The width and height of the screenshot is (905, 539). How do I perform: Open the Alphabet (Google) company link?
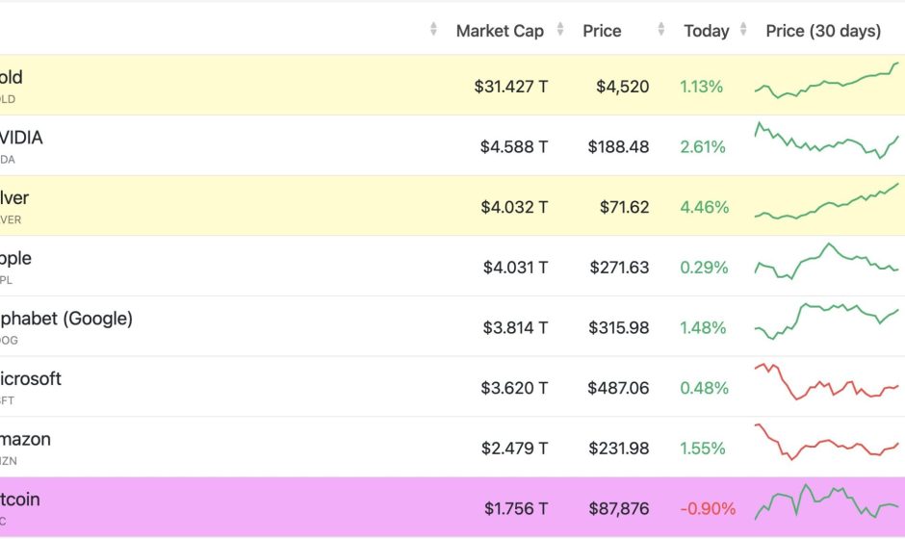[x=65, y=319]
